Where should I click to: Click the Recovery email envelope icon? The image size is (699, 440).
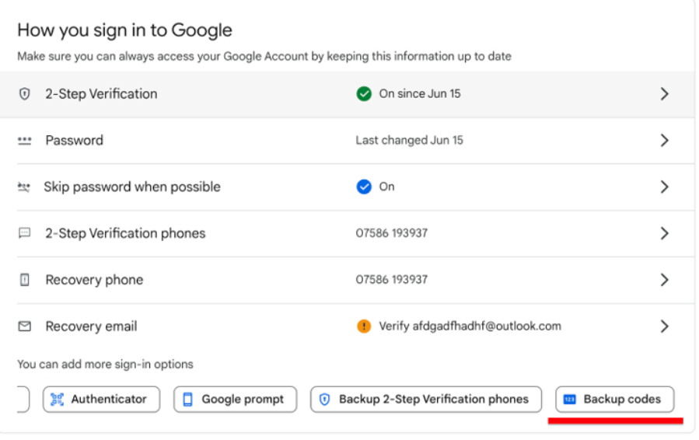click(x=24, y=327)
